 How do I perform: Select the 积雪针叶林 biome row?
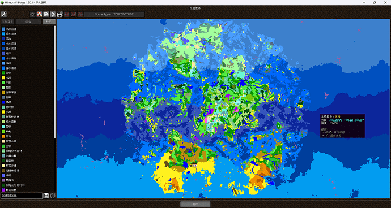(x=27, y=116)
